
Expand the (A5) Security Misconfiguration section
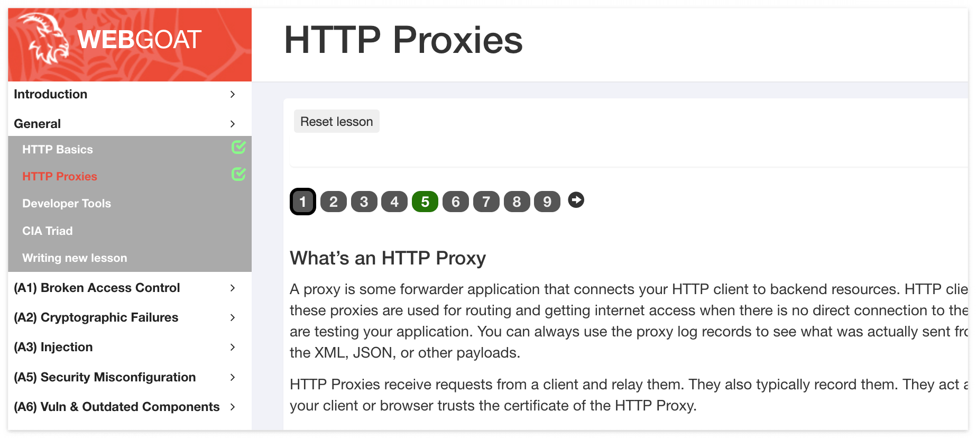(233, 377)
